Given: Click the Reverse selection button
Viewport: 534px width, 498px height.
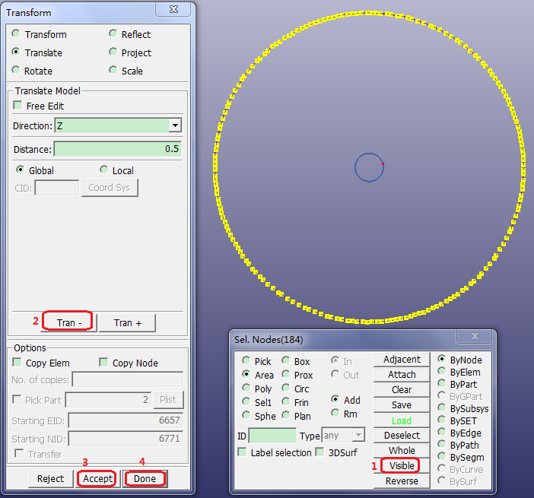Looking at the screenshot, I should tap(402, 481).
